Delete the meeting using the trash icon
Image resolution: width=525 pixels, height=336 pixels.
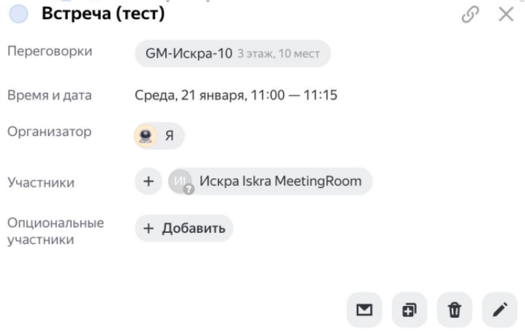(x=454, y=311)
